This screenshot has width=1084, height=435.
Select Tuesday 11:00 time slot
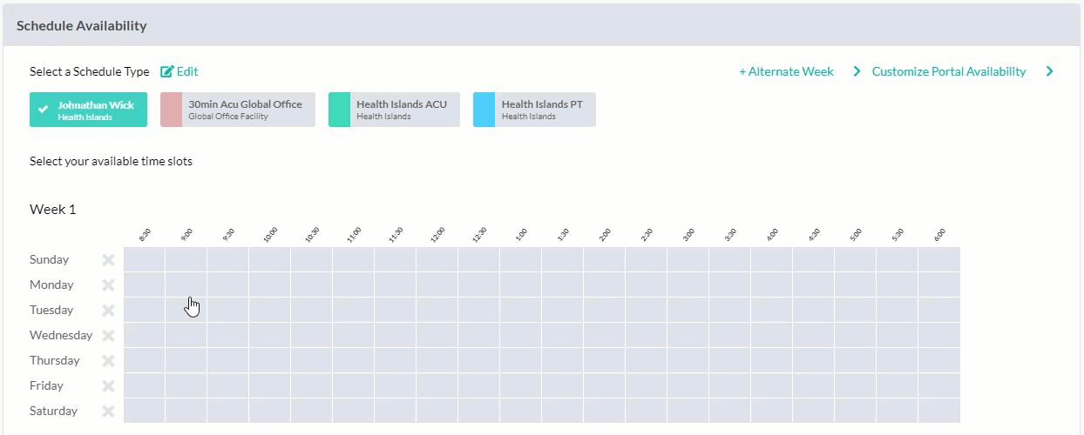coord(354,310)
